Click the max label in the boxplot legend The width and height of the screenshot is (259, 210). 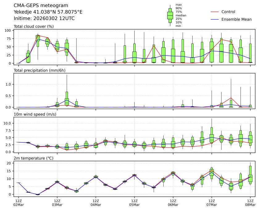[x=178, y=5]
